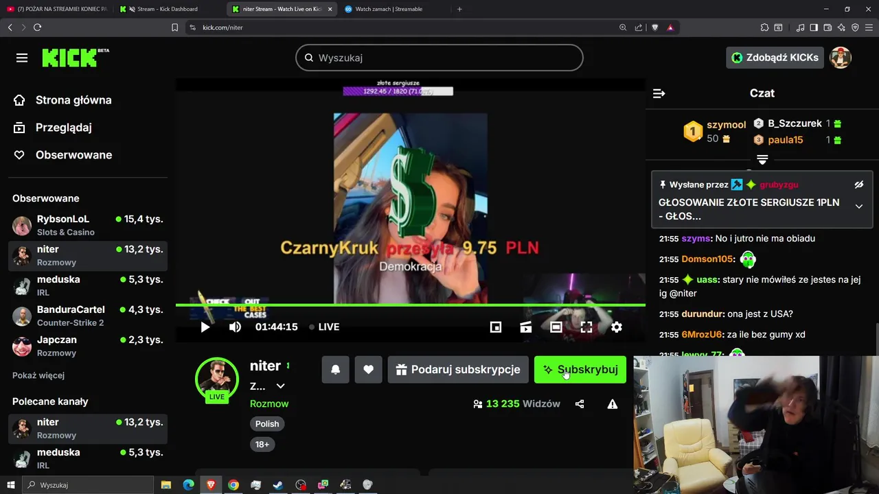The width and height of the screenshot is (879, 494).
Task: Enter fullscreen in the player
Action: click(x=586, y=327)
